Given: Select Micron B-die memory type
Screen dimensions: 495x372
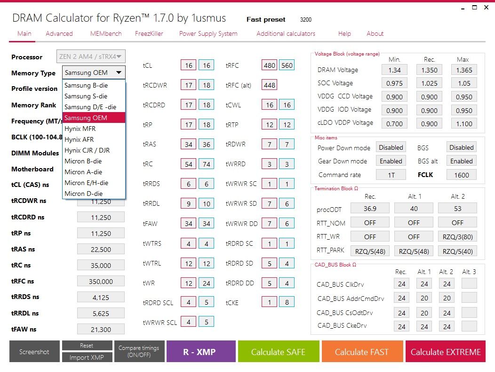Looking at the screenshot, I should tap(94, 161).
